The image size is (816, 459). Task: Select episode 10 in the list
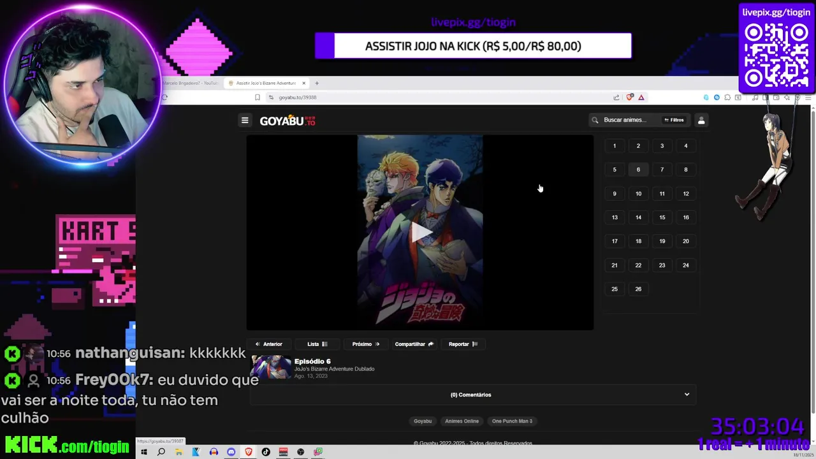[x=638, y=194]
